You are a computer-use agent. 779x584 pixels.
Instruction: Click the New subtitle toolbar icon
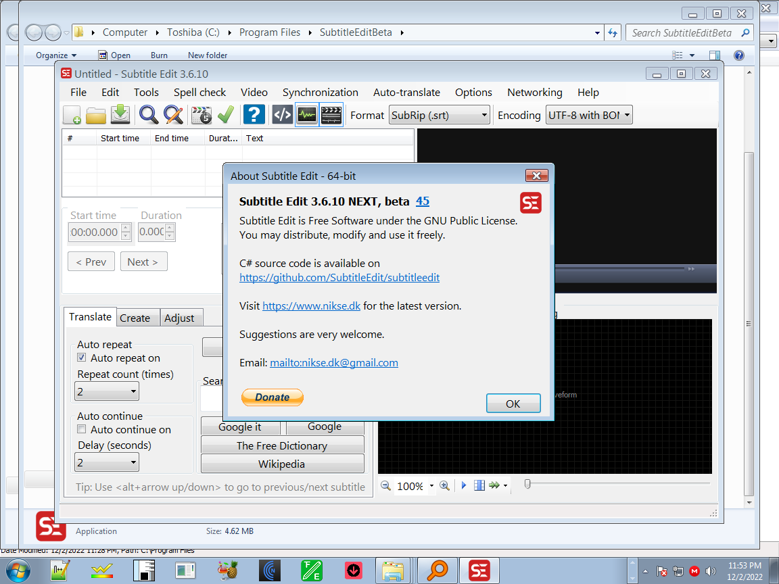[x=72, y=115]
